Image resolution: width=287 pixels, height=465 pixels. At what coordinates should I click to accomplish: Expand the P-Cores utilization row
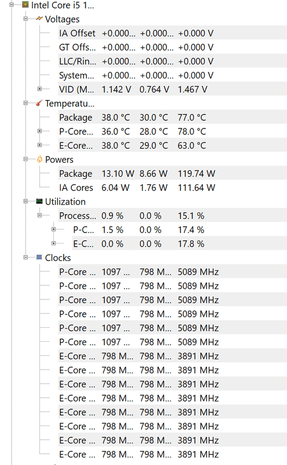point(53,229)
